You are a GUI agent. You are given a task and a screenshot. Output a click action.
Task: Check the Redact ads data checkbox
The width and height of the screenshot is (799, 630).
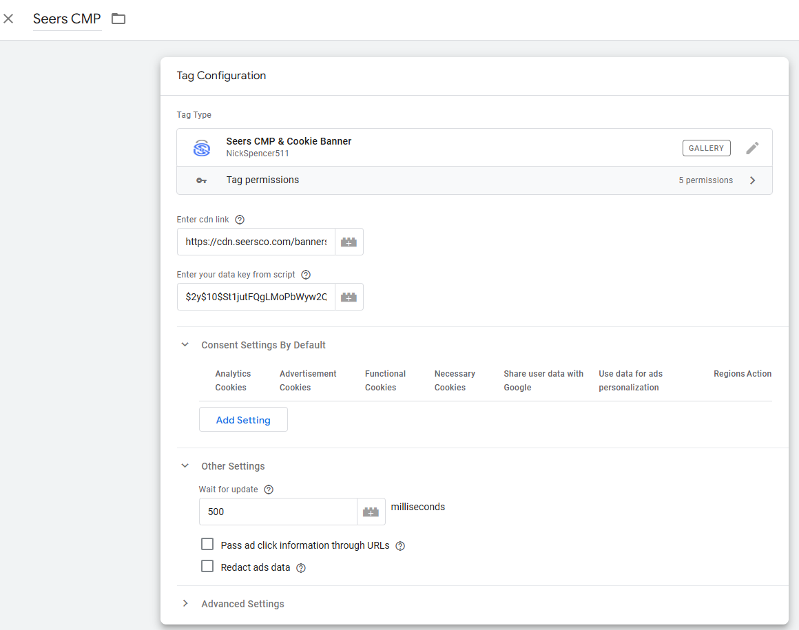click(x=207, y=567)
